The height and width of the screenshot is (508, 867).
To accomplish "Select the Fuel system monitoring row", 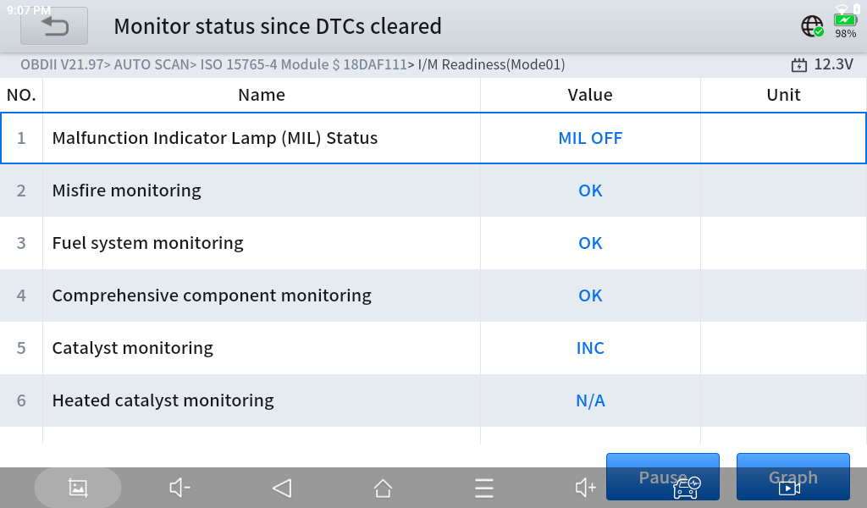I will tap(433, 243).
